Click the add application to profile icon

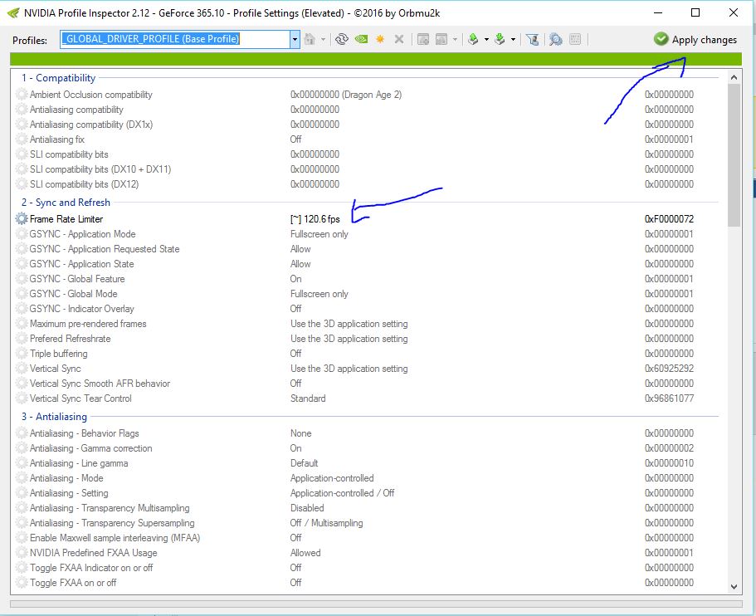(423, 39)
